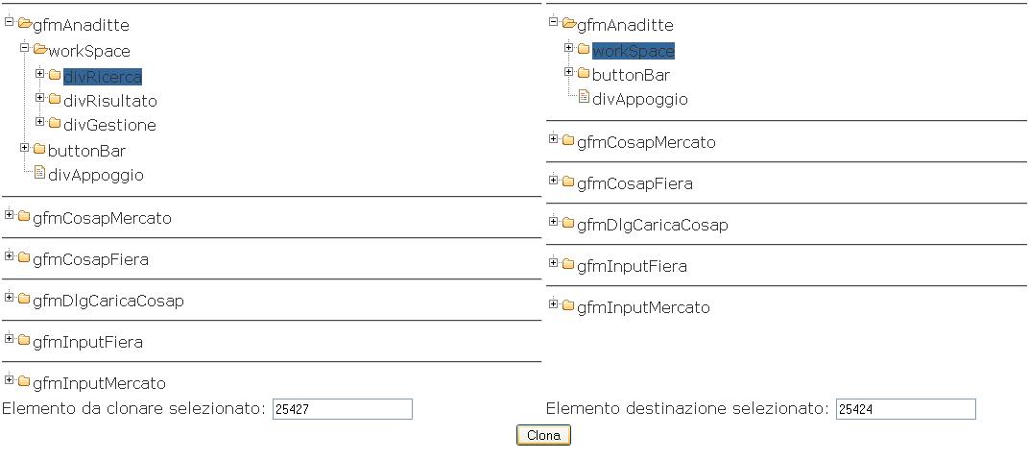The image size is (1029, 460).
Task: Click the folder icon beside left gfmCosapMercato
Action: click(x=24, y=217)
